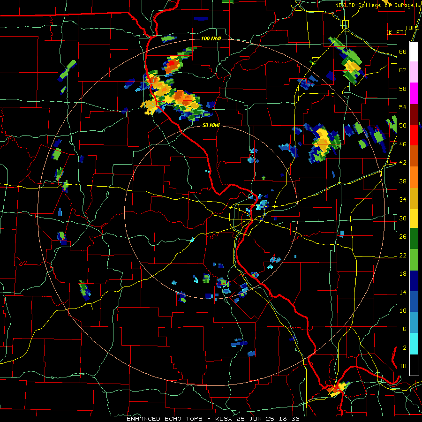The image size is (422, 422).
Task: Select the light sky-blue legend swatch
Action: 414,323
